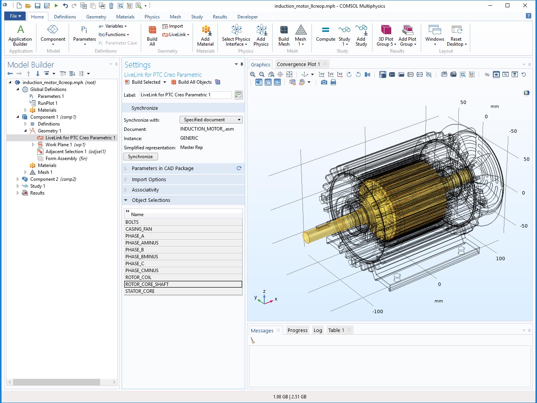Screen dimensions: 537x403
Task: Expand Component 2 in Model Builder tree
Action: coord(18,179)
